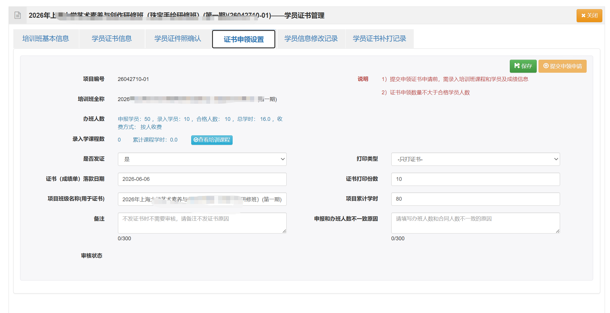Click the 证书落款日期 date field
This screenshot has width=610, height=313.
(202, 179)
